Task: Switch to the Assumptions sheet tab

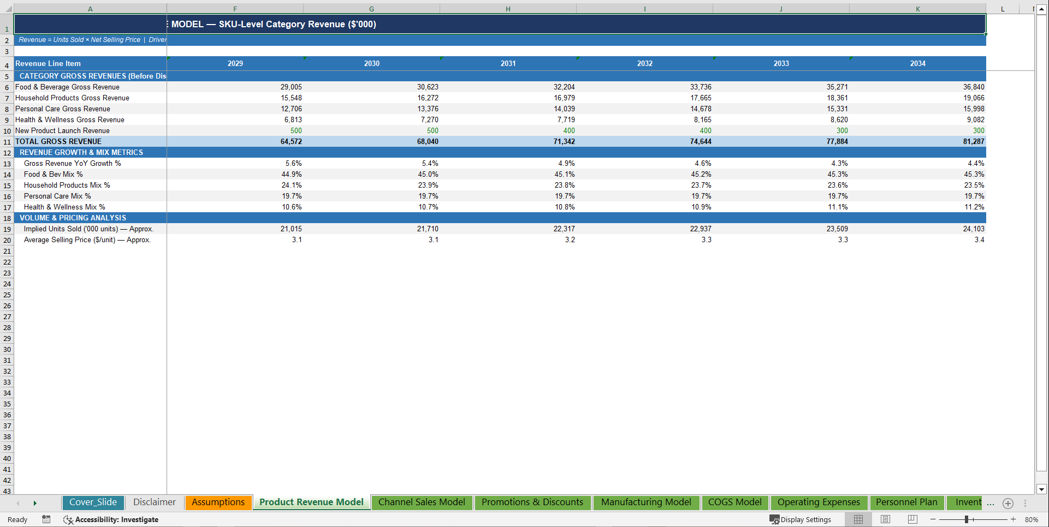Action: [218, 502]
